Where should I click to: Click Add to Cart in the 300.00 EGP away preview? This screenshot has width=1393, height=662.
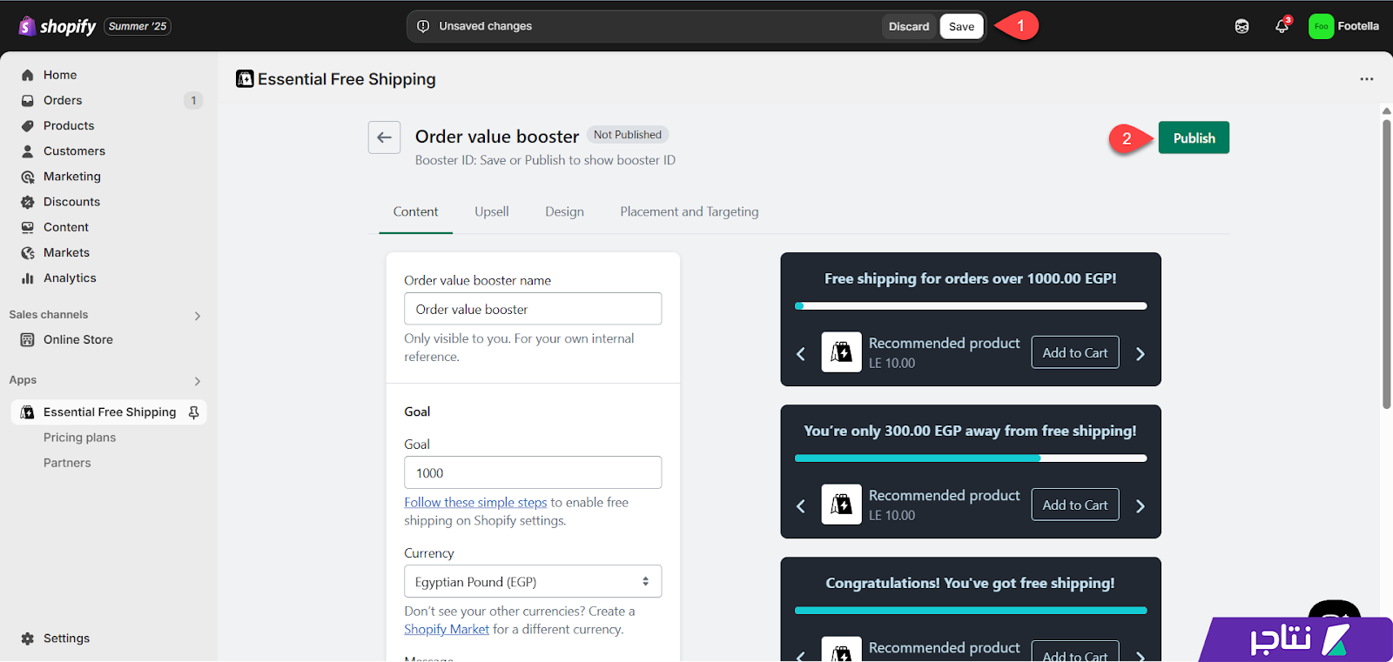1075,505
